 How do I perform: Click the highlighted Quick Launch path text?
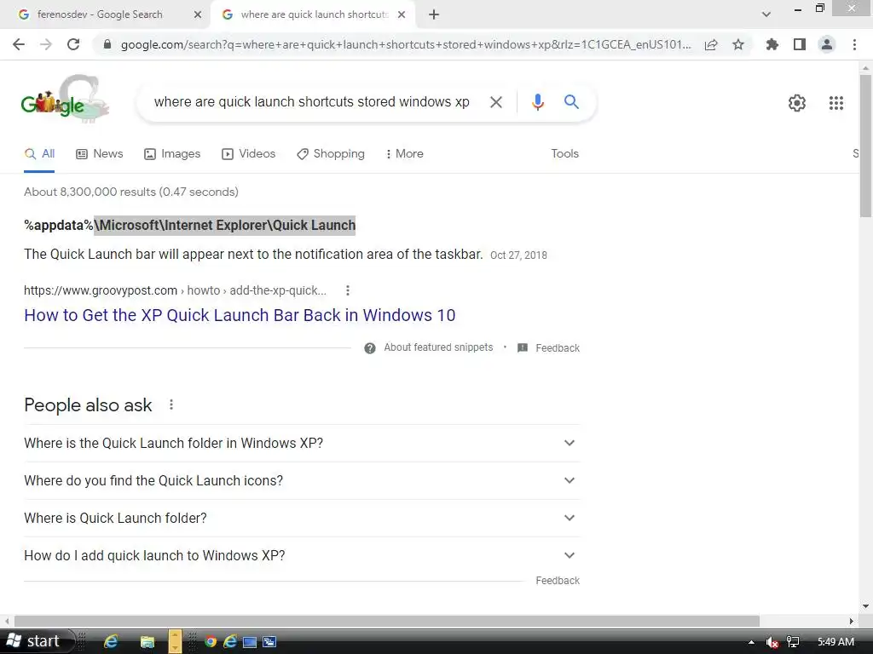point(225,225)
